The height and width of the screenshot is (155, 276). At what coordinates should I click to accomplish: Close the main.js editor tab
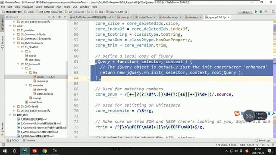[131, 17]
